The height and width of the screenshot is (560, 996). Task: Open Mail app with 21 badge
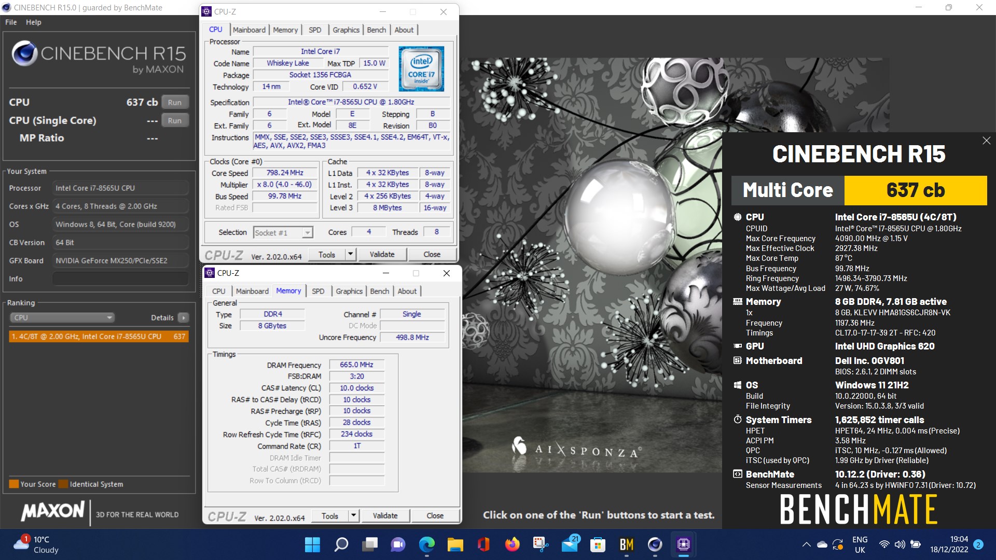click(x=570, y=544)
